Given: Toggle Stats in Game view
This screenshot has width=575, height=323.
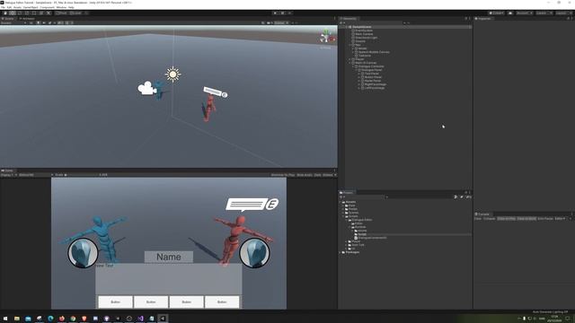Looking at the screenshot, I should [317, 175].
